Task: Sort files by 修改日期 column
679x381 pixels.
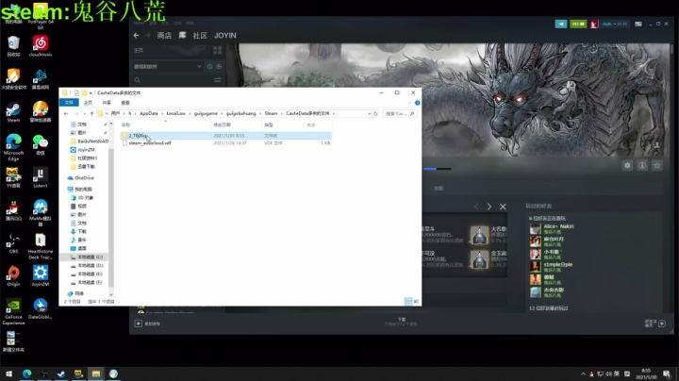Action: click(x=223, y=124)
